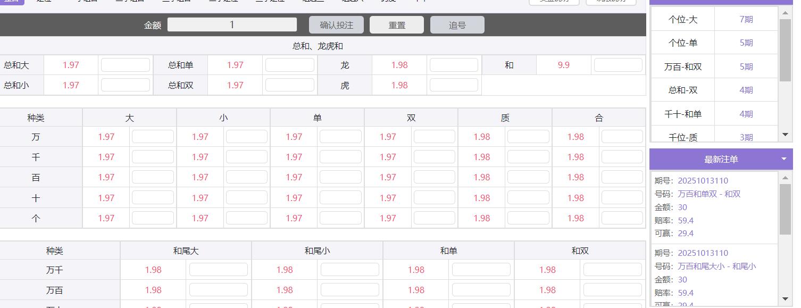This screenshot has width=801, height=308.
Task: Click the down scroll arrow in trend panel
Action: pos(786,135)
